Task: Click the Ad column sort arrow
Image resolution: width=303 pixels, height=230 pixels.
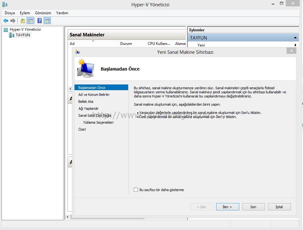Action: point(93,41)
